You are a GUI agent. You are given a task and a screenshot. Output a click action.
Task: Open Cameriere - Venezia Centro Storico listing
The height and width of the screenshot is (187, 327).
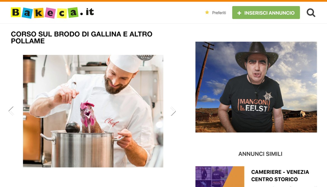(x=280, y=176)
